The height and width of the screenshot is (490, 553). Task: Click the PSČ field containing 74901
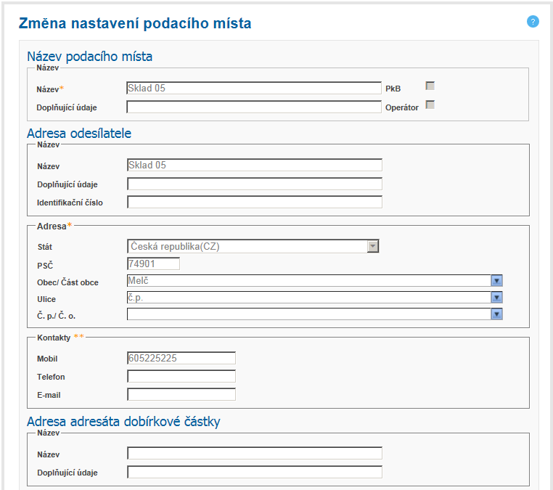coord(153,264)
